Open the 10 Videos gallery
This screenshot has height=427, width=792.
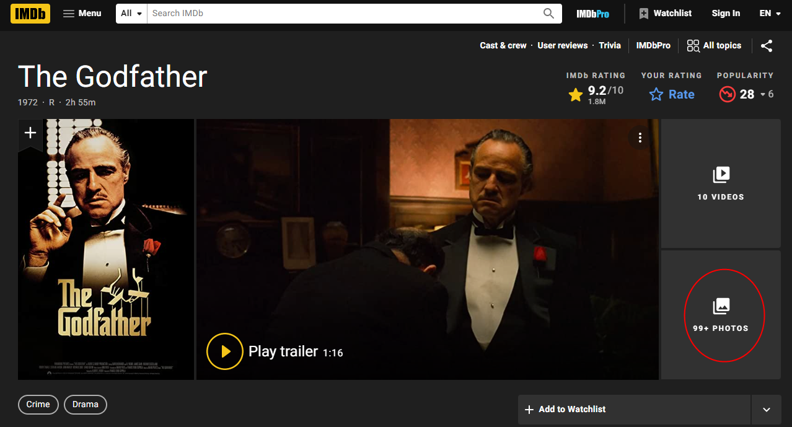pos(721,183)
